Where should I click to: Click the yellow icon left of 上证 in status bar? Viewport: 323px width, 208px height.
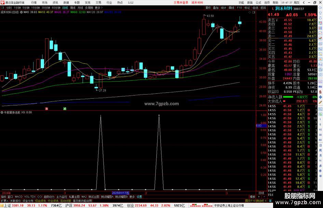(x=2, y=206)
